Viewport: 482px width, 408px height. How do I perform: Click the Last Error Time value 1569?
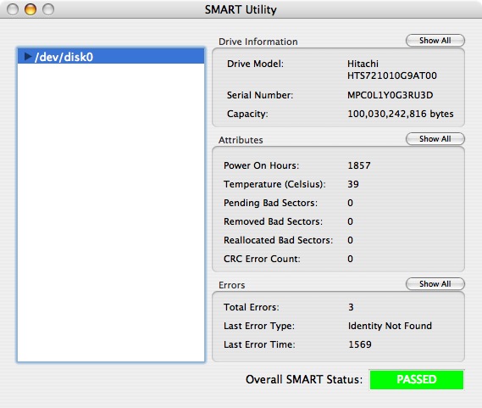(x=360, y=344)
